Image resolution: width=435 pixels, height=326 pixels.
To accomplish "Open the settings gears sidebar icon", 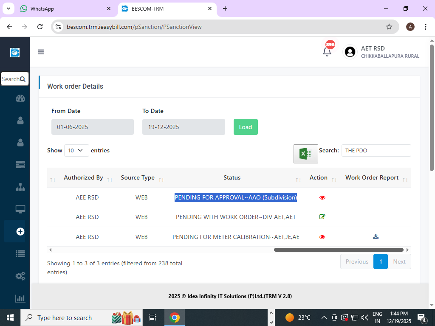I will point(20,276).
